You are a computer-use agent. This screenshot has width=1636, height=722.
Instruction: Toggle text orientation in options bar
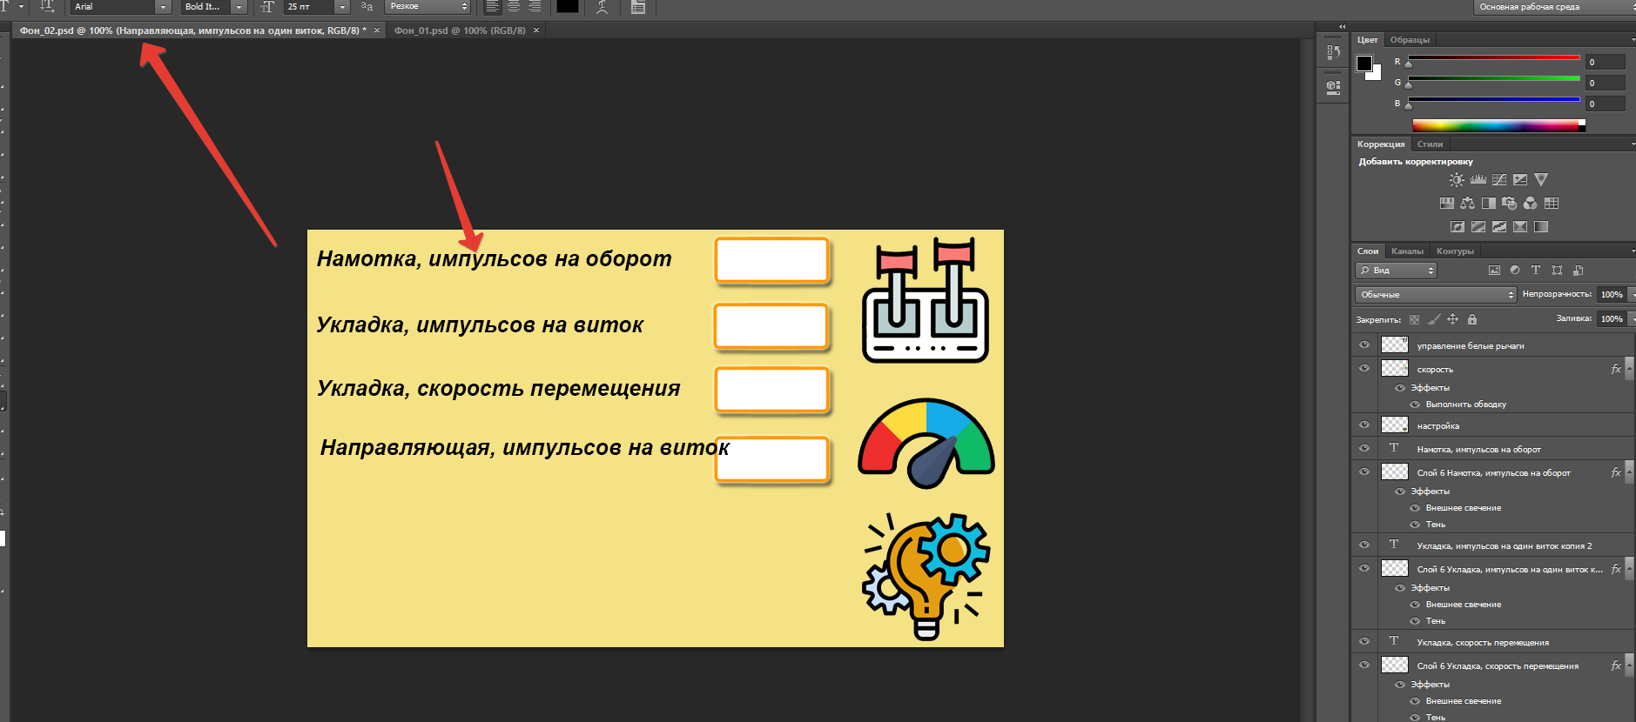click(47, 7)
